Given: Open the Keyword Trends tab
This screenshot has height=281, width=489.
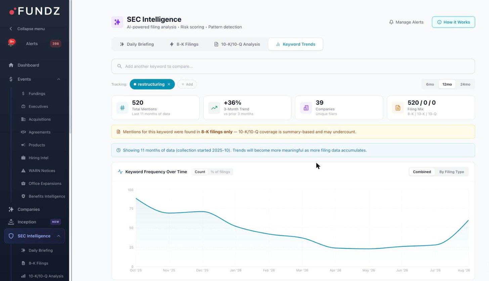Looking at the screenshot, I should [x=296, y=44].
